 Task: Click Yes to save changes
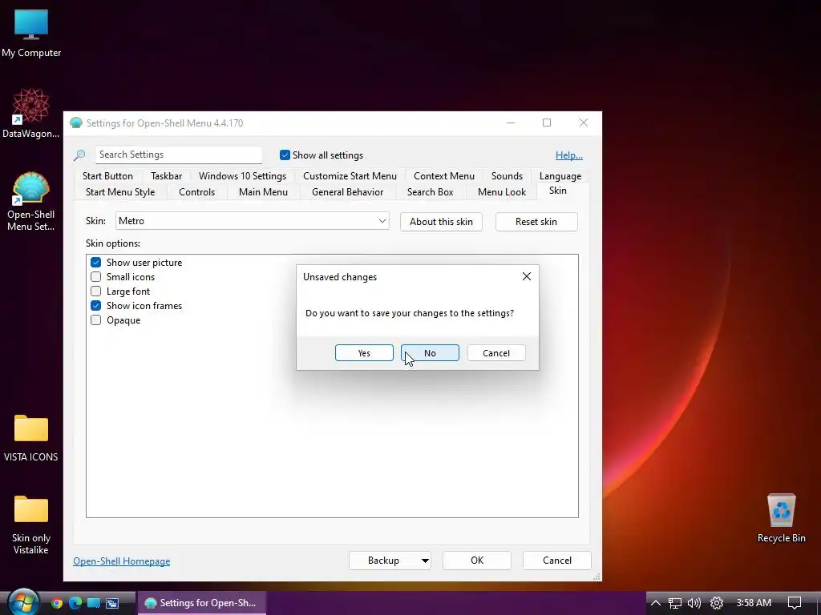click(364, 353)
